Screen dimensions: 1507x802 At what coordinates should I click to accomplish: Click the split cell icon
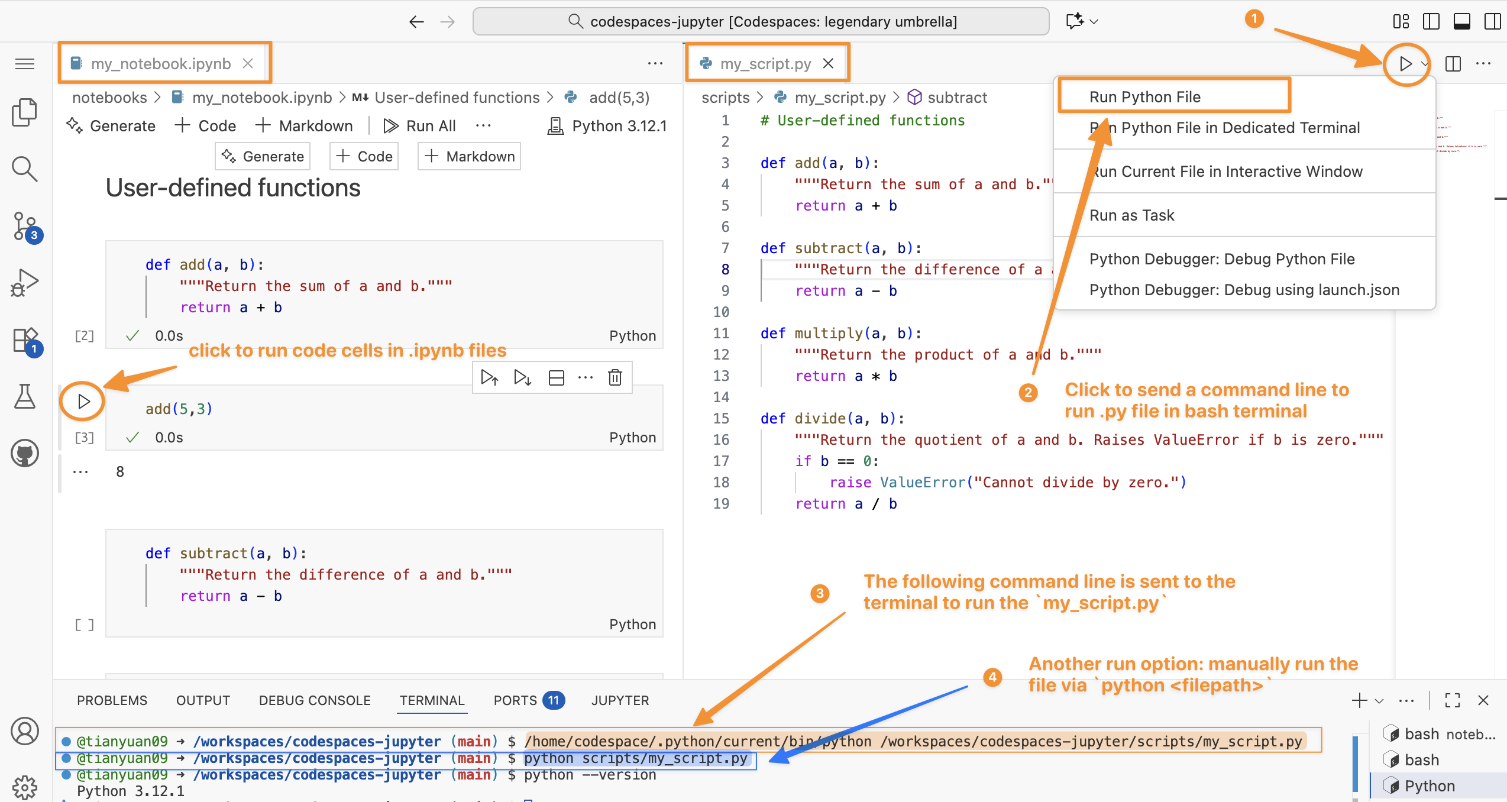coord(556,377)
